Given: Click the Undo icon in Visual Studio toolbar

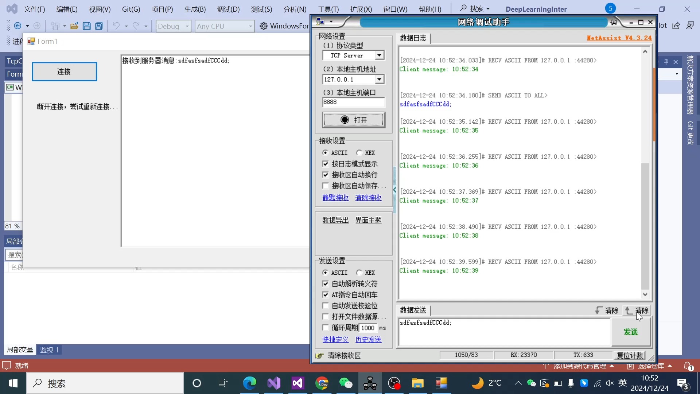Looking at the screenshot, I should pos(116,26).
